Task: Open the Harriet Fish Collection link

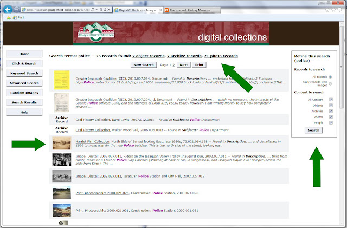Action: click(93, 141)
